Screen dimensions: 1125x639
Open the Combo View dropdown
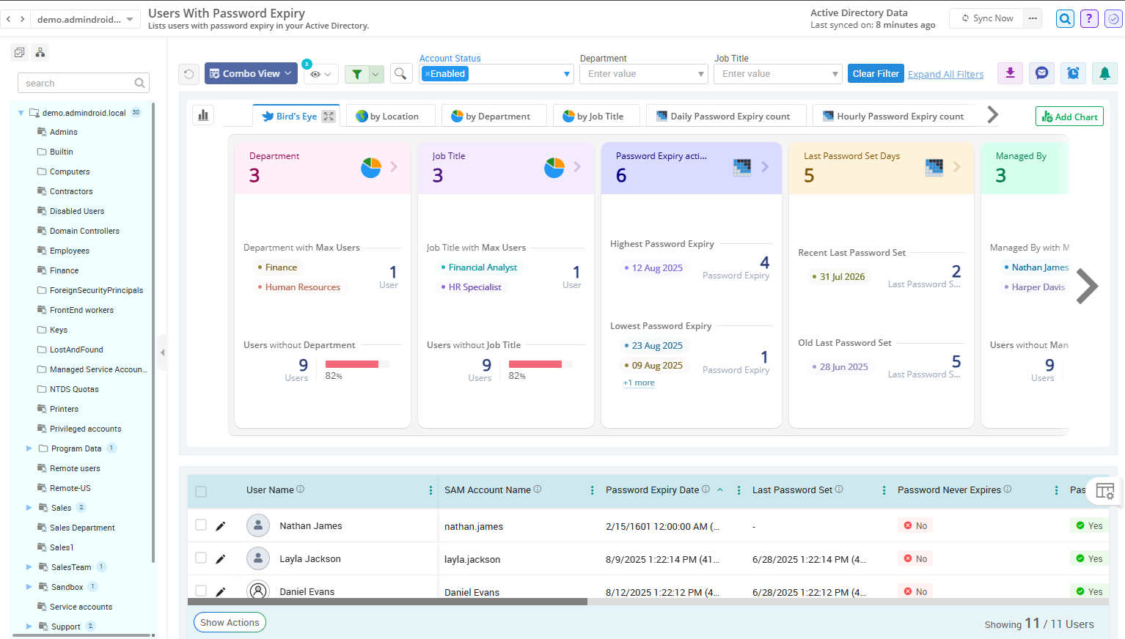251,73
